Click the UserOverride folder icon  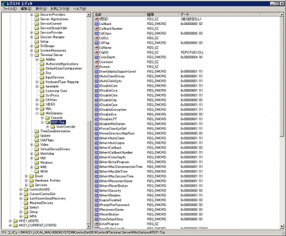pos(53,127)
